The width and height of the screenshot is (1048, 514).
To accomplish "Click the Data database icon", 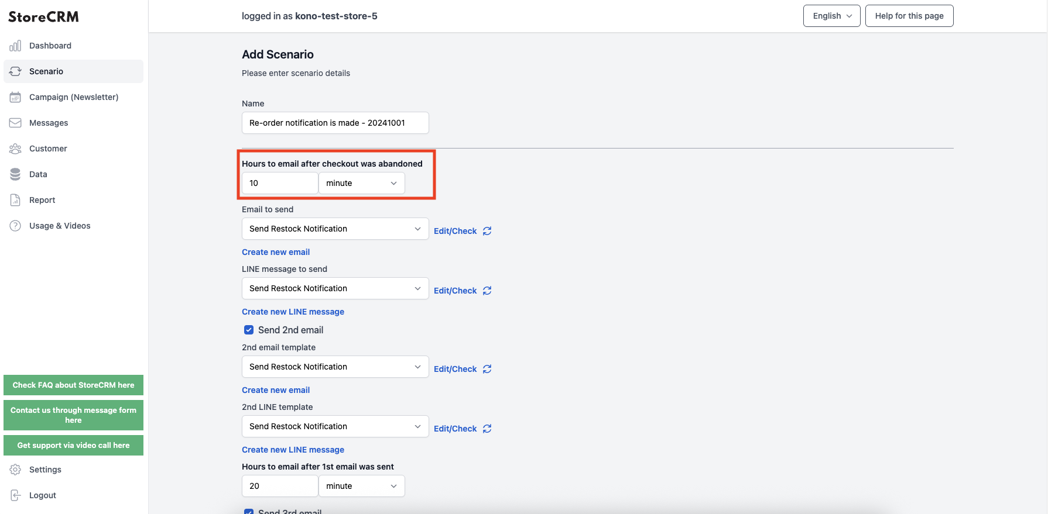I will click(15, 174).
